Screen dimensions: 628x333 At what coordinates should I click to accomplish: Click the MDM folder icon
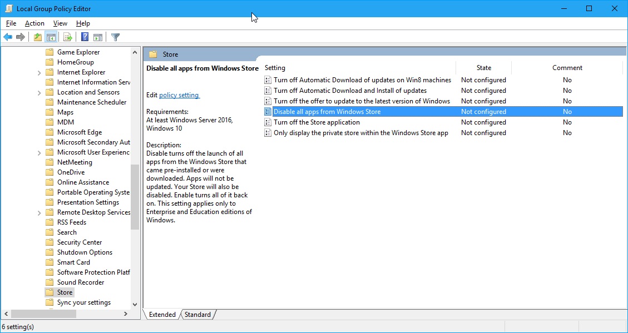pos(50,122)
